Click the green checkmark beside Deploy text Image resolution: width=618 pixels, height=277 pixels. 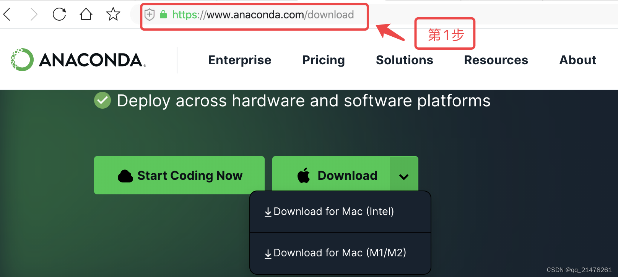pyautogui.click(x=102, y=101)
